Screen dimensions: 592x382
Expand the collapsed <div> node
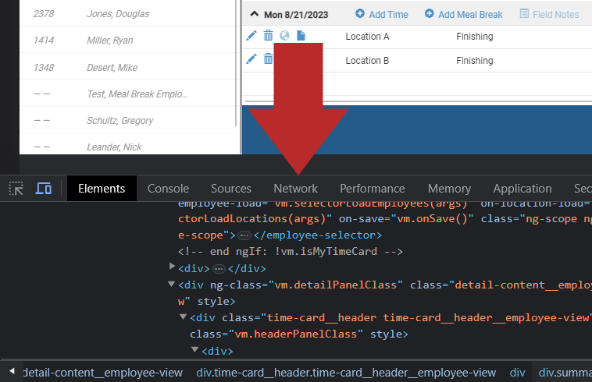[x=172, y=267]
